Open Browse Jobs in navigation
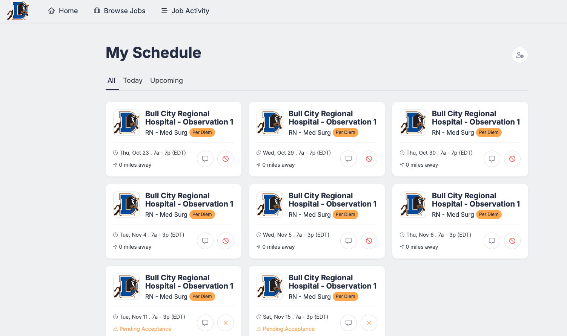 click(120, 11)
